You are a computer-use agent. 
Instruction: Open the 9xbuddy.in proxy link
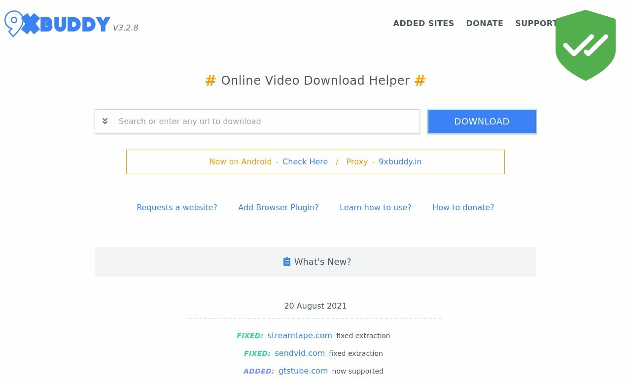(x=400, y=162)
